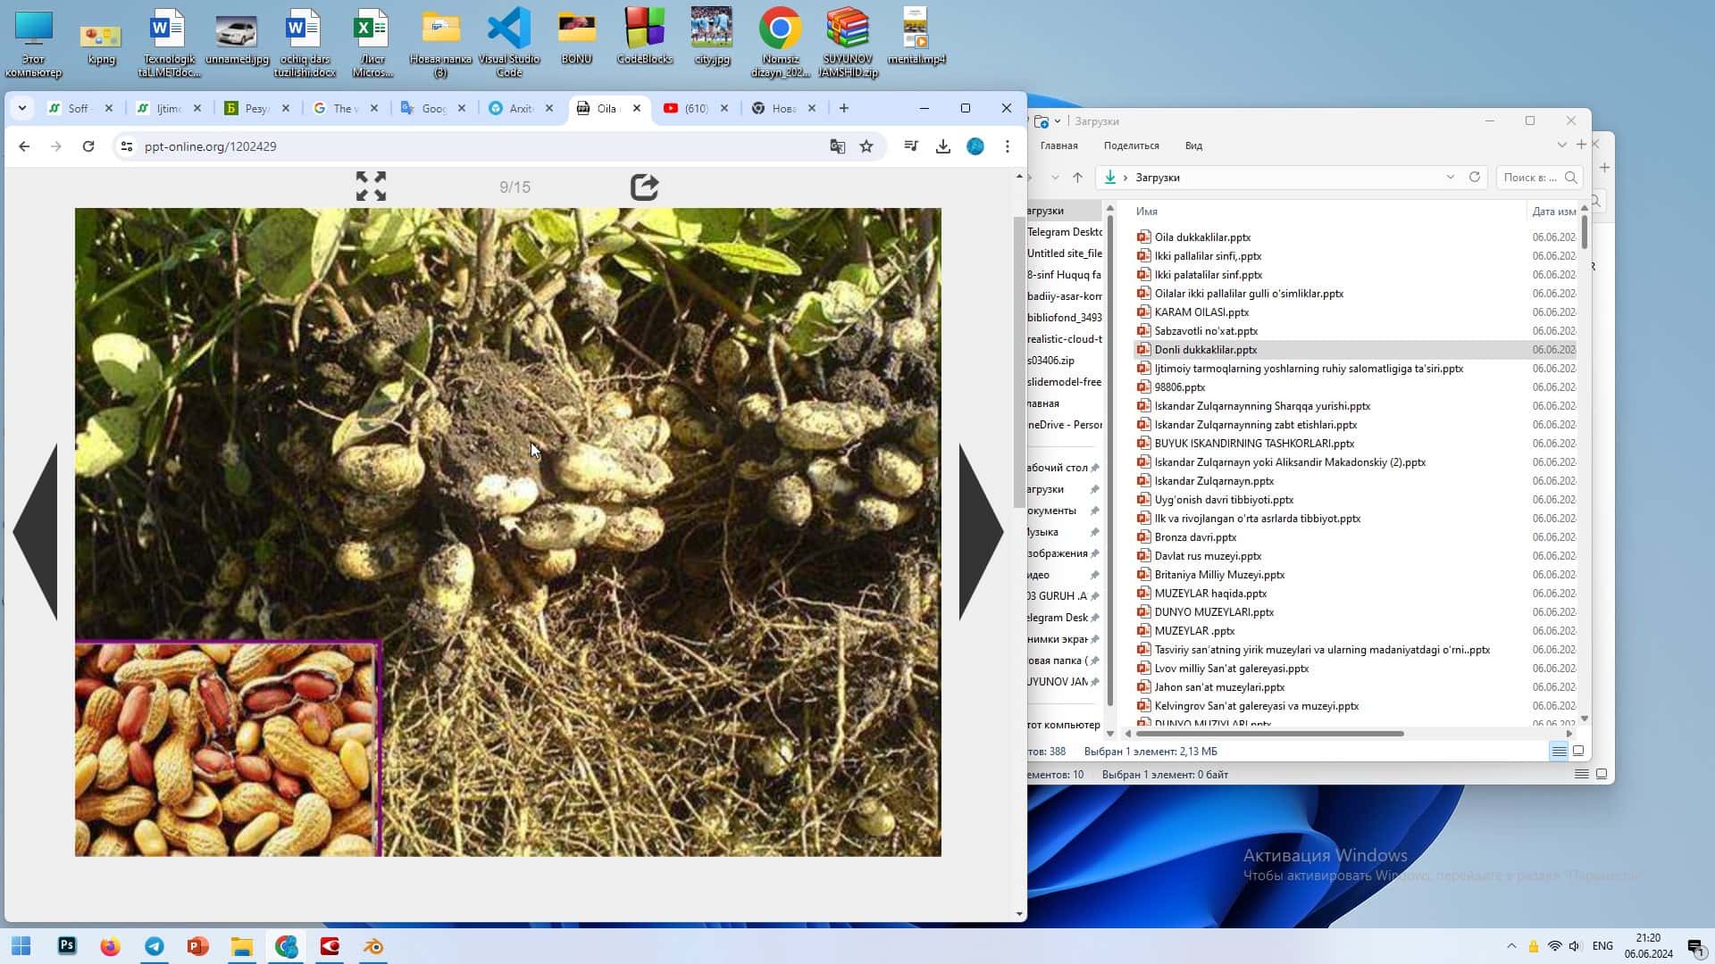
Task: Open the Chrome downloads icon
Action: (x=943, y=146)
